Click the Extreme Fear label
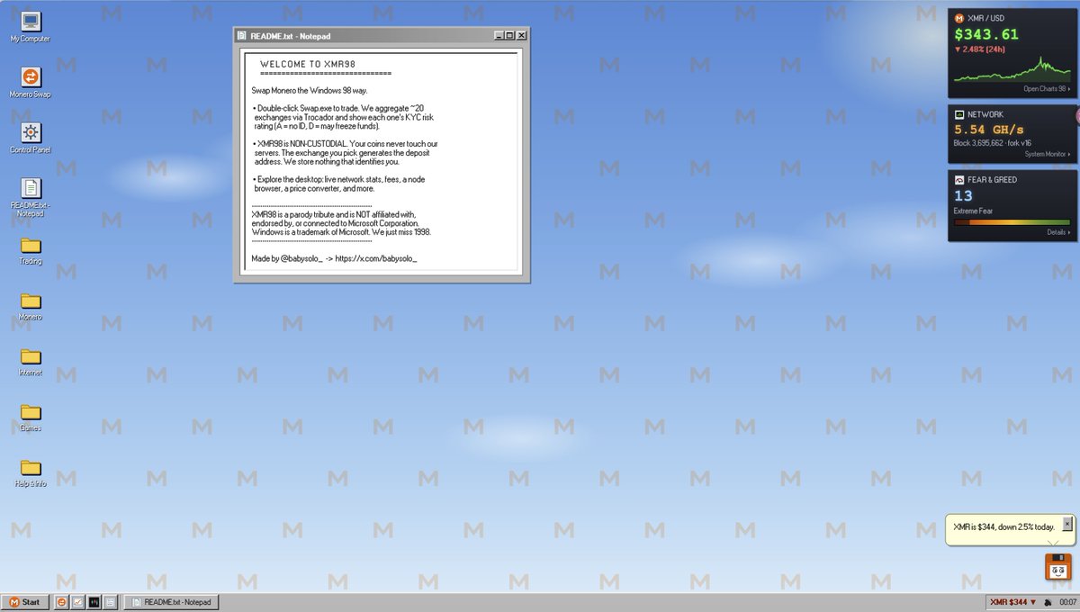The height and width of the screenshot is (612, 1080). (x=972, y=211)
